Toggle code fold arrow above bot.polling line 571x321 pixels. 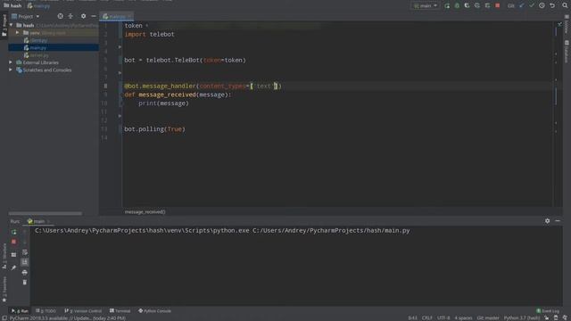[x=120, y=116]
